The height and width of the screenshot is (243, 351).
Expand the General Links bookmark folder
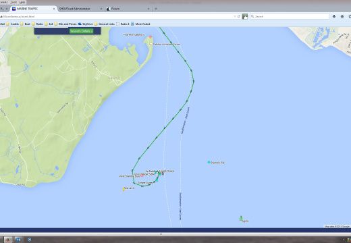pos(105,24)
